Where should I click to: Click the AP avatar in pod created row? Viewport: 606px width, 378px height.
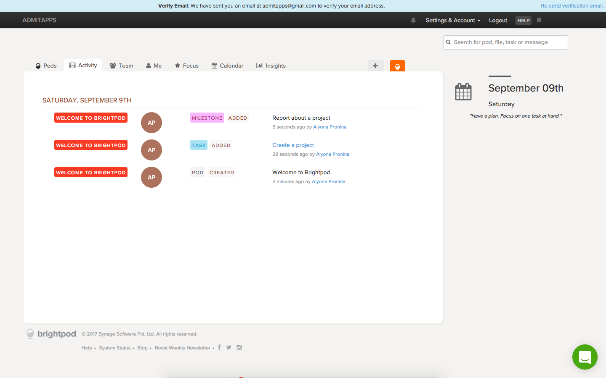[151, 177]
